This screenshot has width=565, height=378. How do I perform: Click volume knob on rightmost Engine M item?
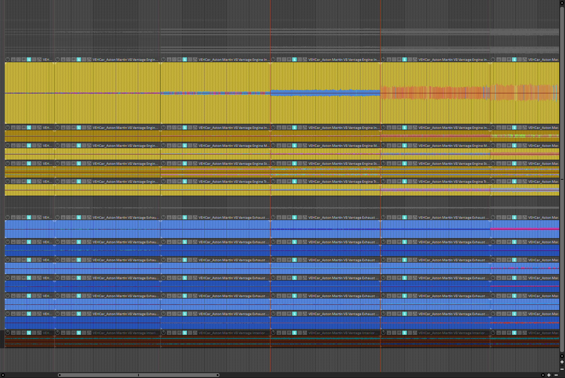pos(493,145)
